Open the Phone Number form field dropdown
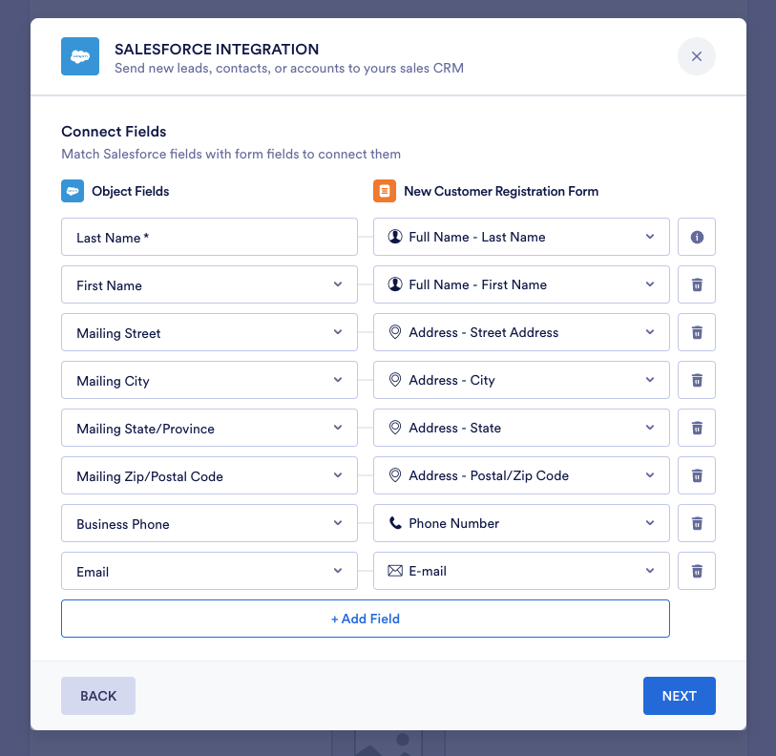The height and width of the screenshot is (756, 776). pyautogui.click(x=521, y=523)
